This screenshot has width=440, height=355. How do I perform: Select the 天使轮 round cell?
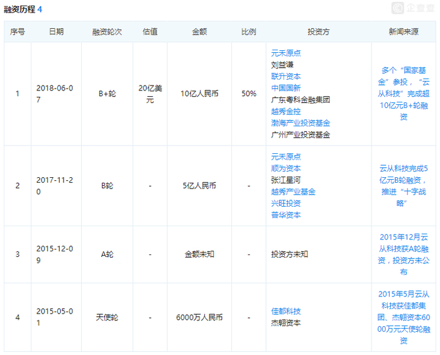coord(107,317)
